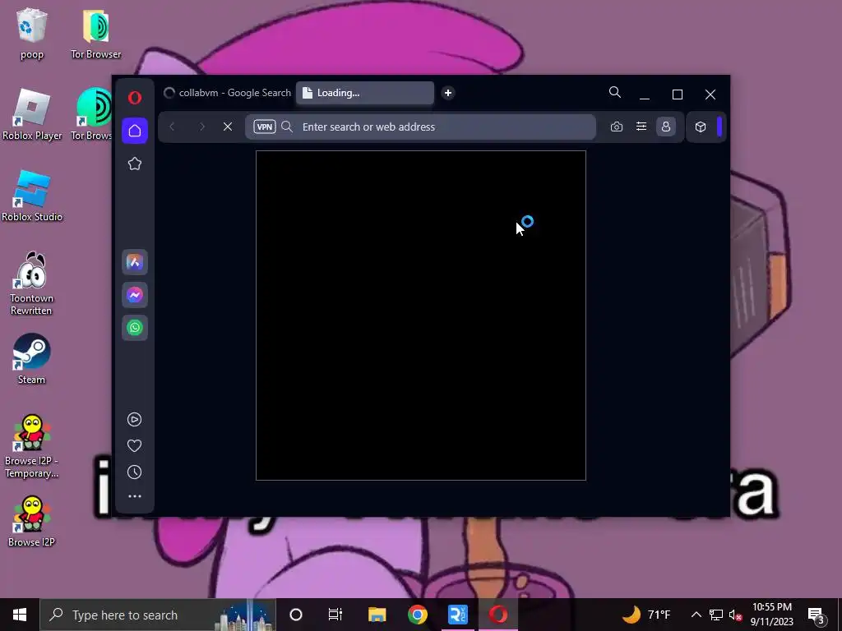Open the Opera account profile icon

click(x=666, y=127)
